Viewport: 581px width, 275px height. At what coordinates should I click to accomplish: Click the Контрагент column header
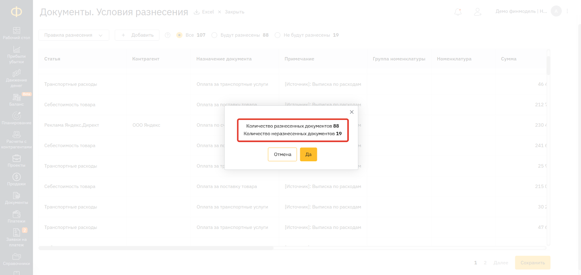[x=146, y=59]
